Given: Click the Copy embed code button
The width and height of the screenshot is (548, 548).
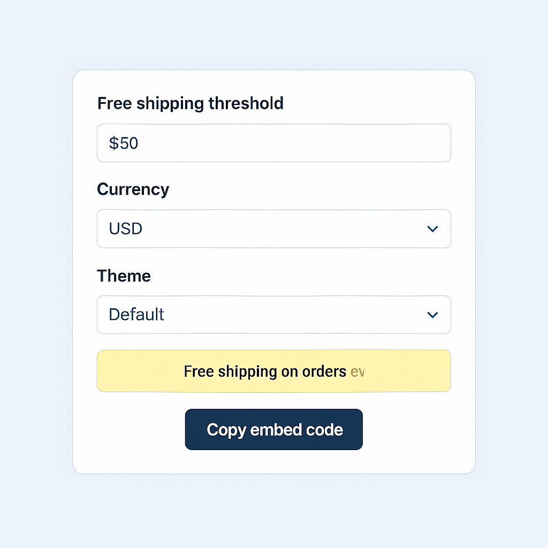Looking at the screenshot, I should click(274, 429).
